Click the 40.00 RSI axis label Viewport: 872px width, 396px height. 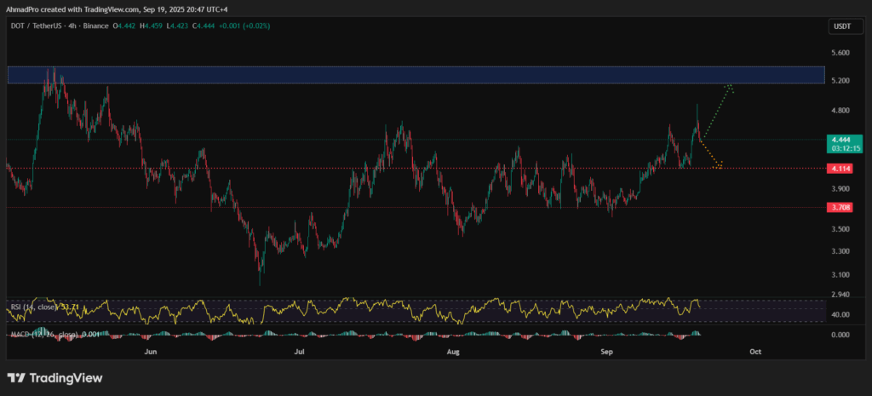[840, 315]
